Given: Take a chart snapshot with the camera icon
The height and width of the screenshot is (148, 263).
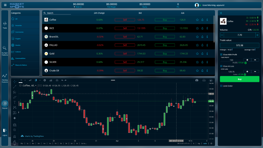Looking at the screenshot, I should coord(197,80).
